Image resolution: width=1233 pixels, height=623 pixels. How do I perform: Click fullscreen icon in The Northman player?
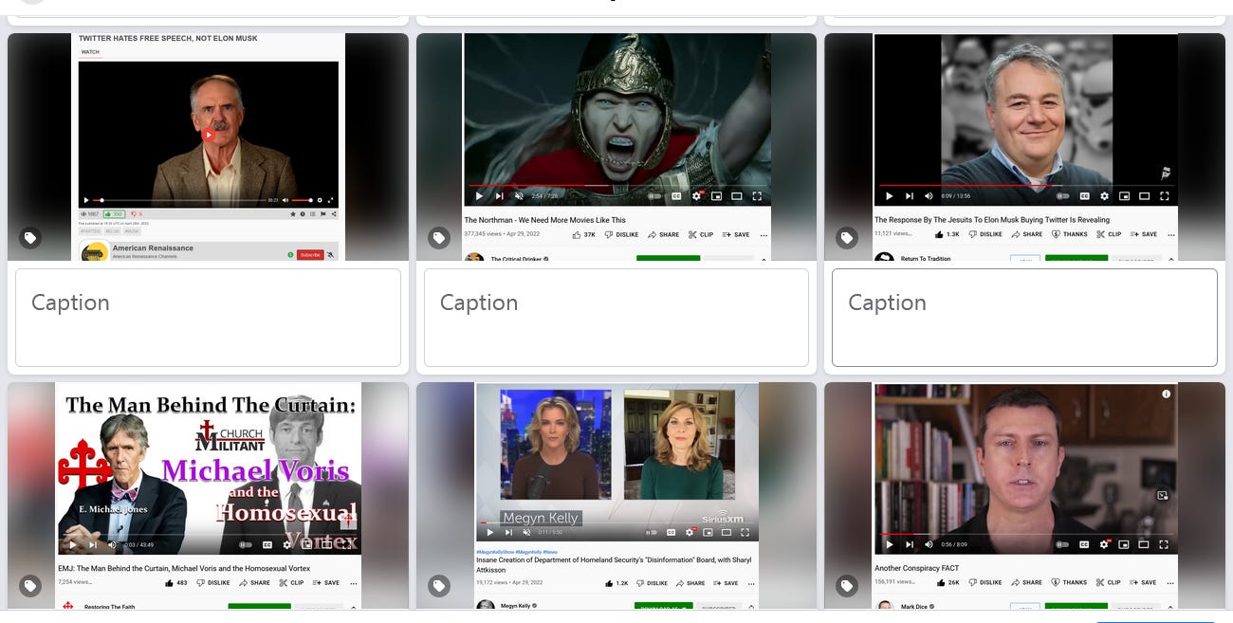click(x=757, y=196)
